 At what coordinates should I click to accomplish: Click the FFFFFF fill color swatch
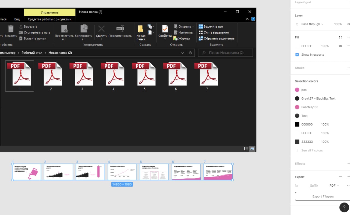pyautogui.click(x=297, y=46)
